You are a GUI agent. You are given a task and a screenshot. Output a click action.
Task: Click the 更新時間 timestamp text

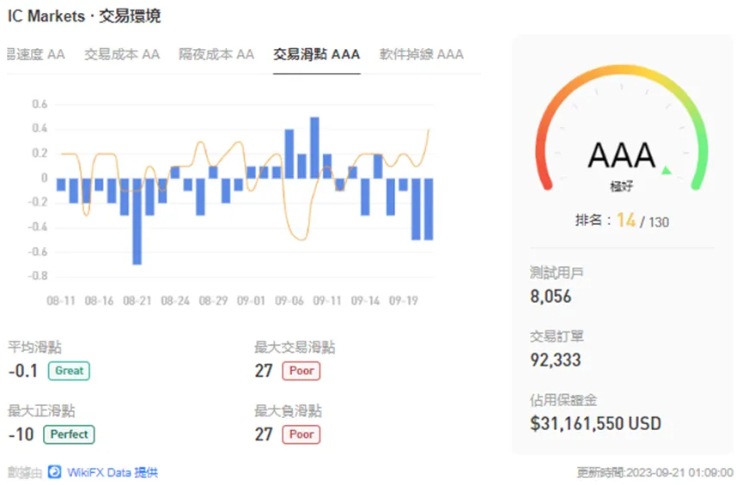pyautogui.click(x=655, y=472)
